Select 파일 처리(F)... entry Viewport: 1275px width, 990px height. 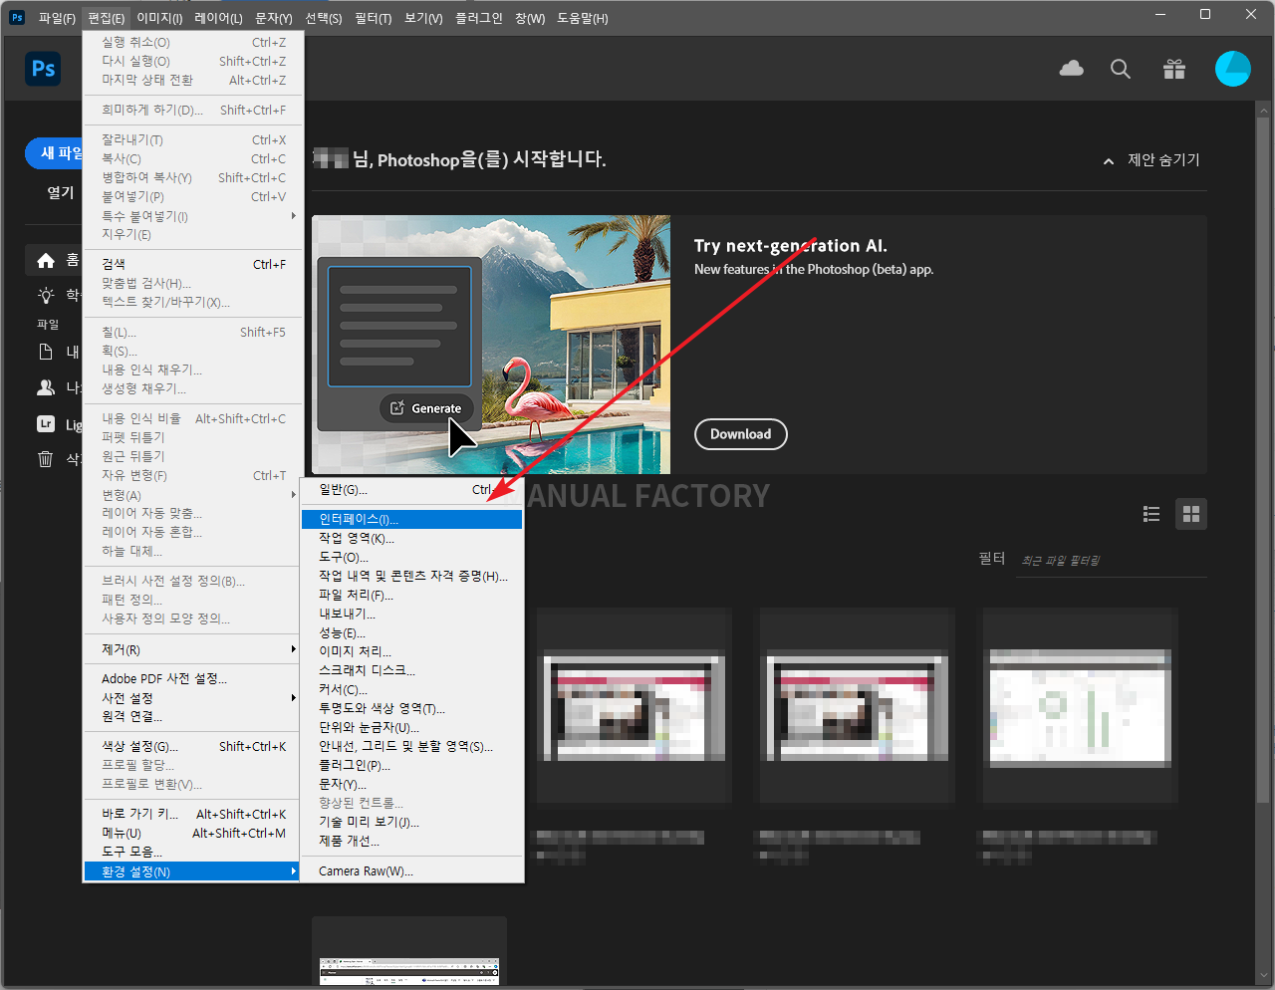412,595
